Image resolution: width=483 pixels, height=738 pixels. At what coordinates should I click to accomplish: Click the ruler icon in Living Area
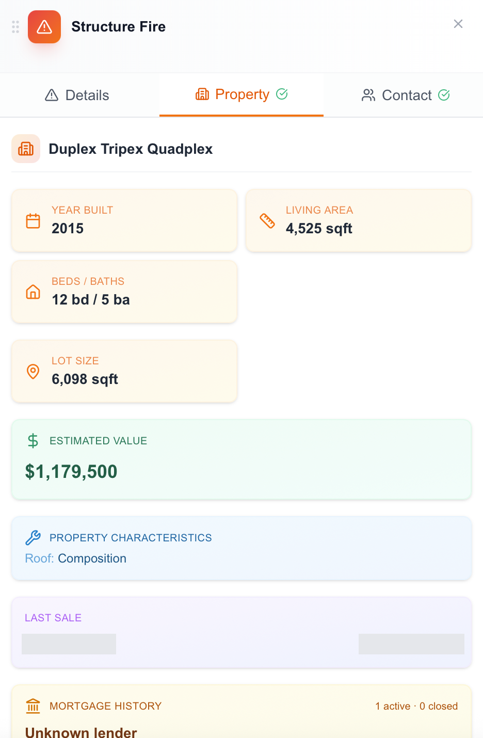[267, 221]
